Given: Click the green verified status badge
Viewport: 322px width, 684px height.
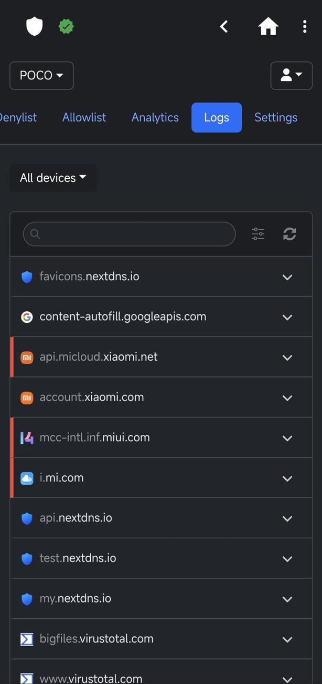Looking at the screenshot, I should pyautogui.click(x=66, y=26).
